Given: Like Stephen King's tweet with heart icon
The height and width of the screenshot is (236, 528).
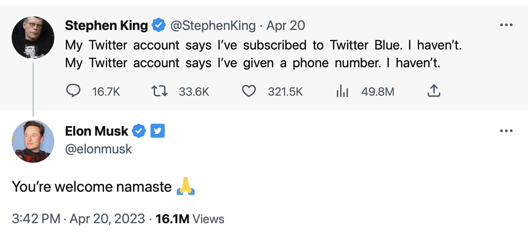Looking at the screenshot, I should 249,91.
